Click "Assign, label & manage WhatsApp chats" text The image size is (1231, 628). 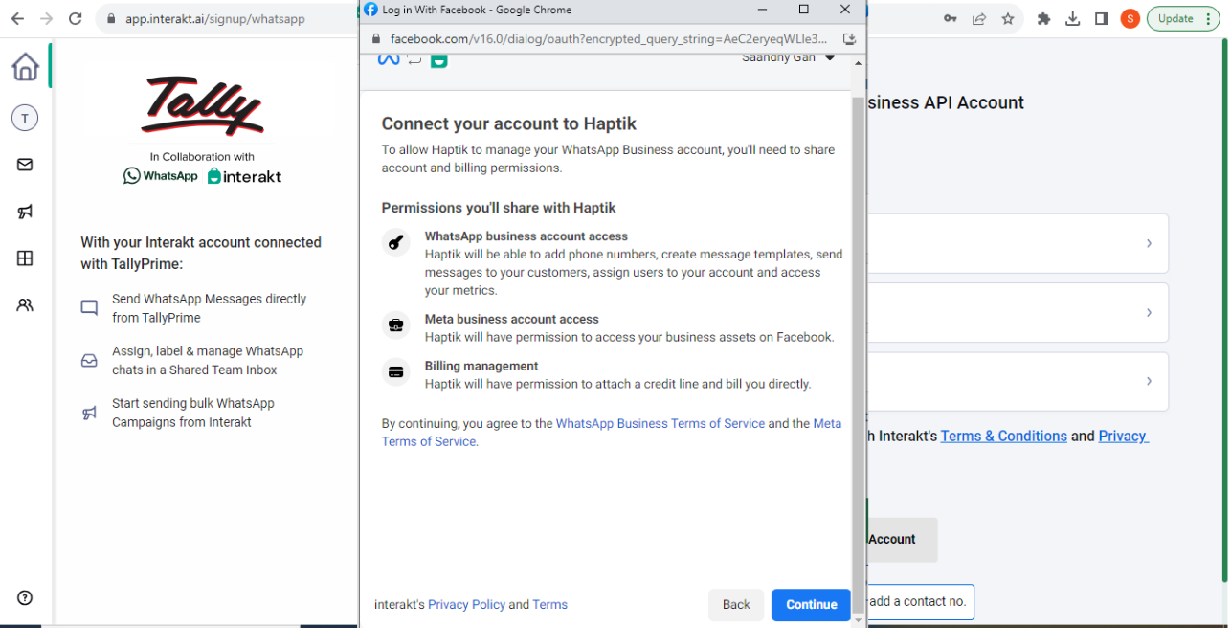click(x=208, y=360)
